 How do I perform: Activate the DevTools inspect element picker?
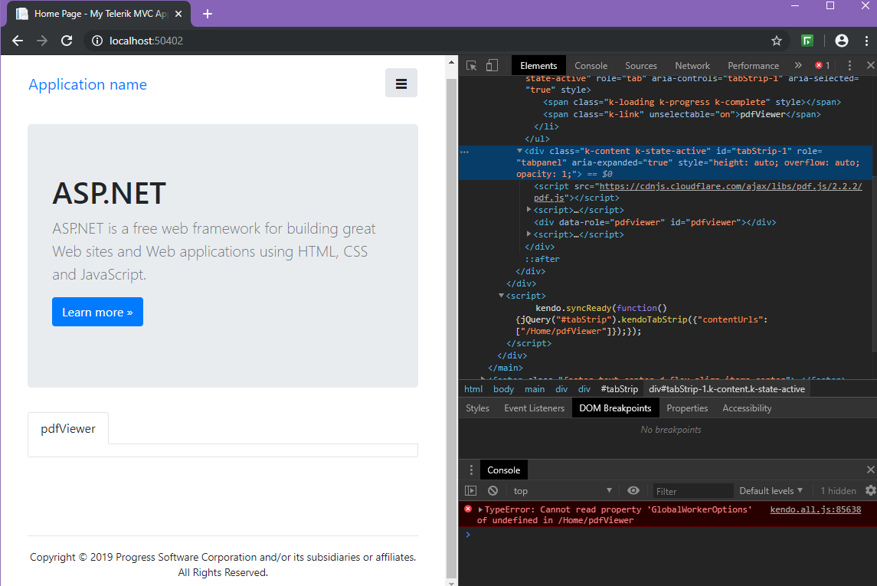(472, 65)
